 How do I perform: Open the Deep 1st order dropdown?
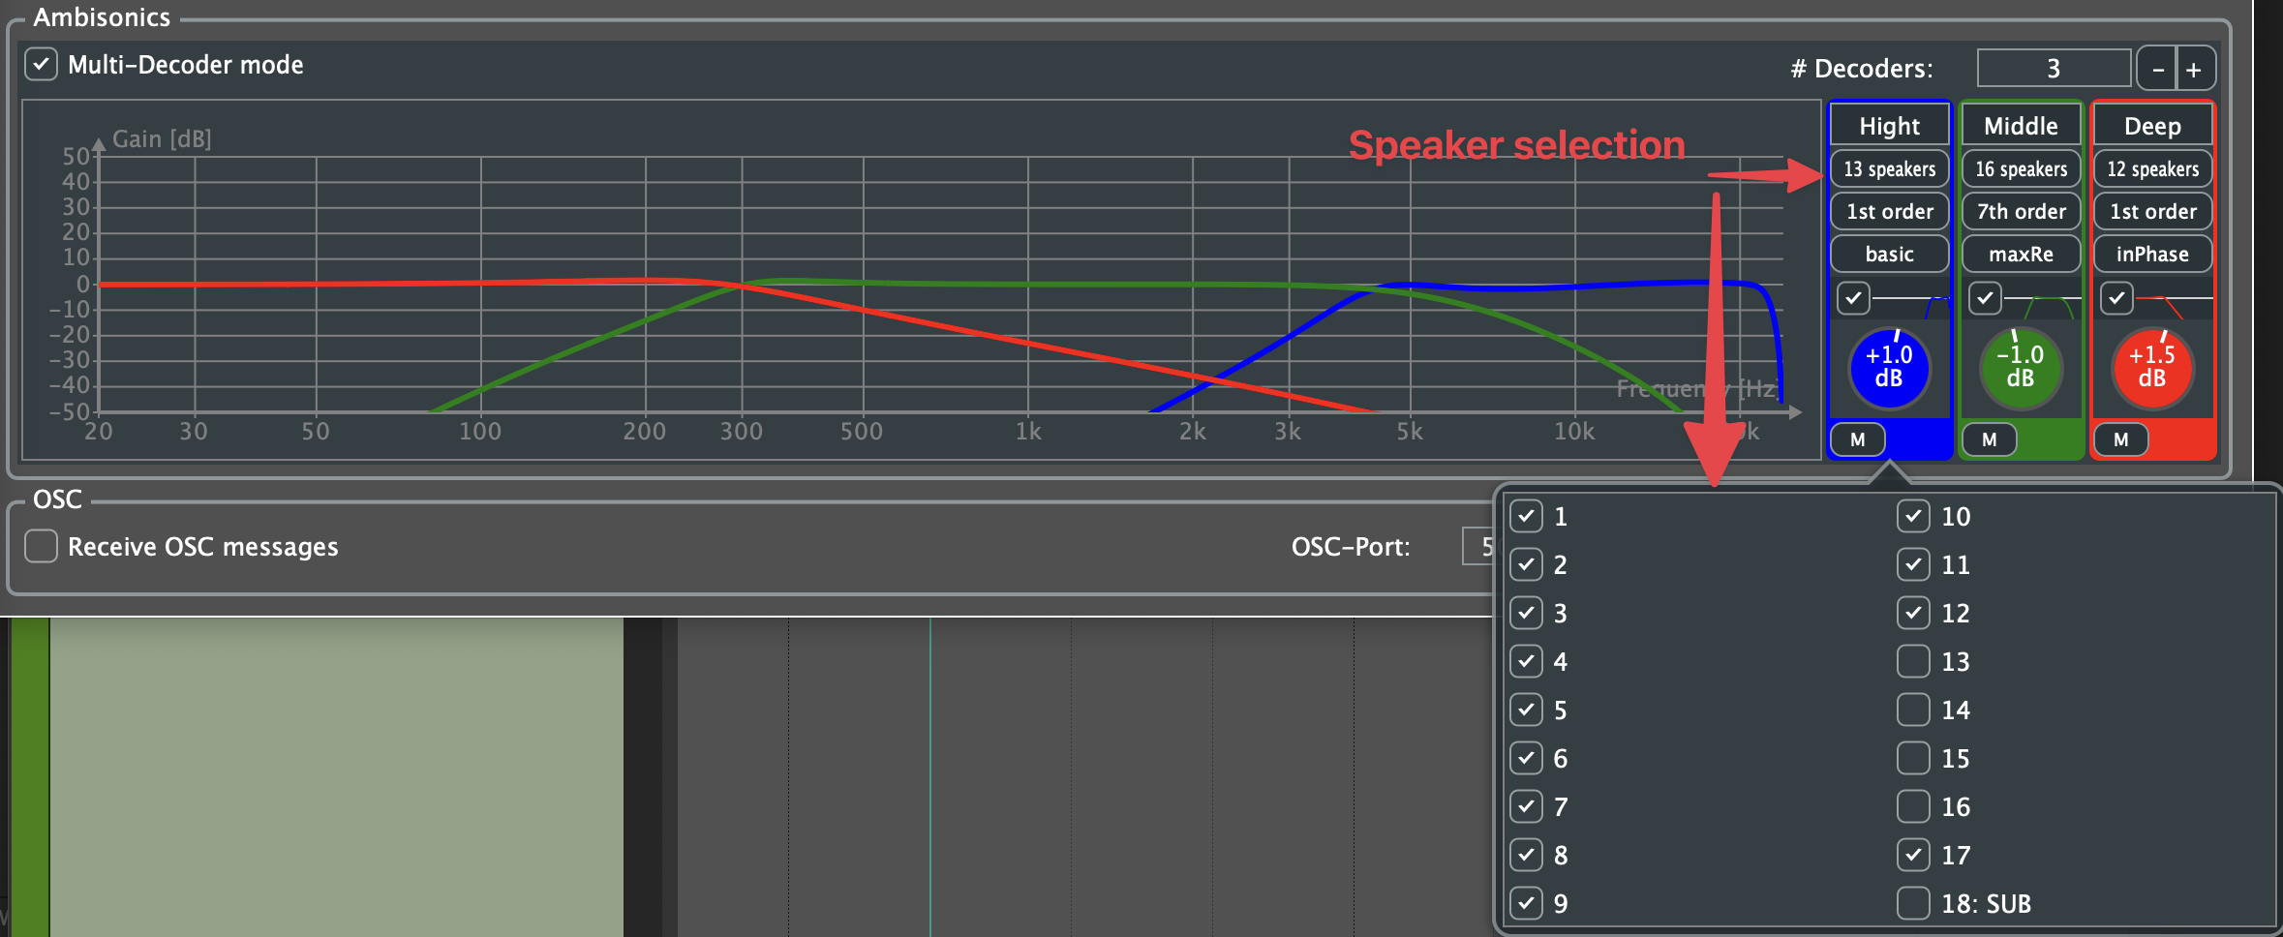[x=2152, y=212]
